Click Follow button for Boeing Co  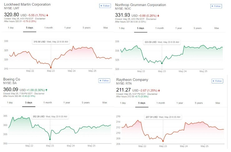pyautogui.click(x=105, y=81)
